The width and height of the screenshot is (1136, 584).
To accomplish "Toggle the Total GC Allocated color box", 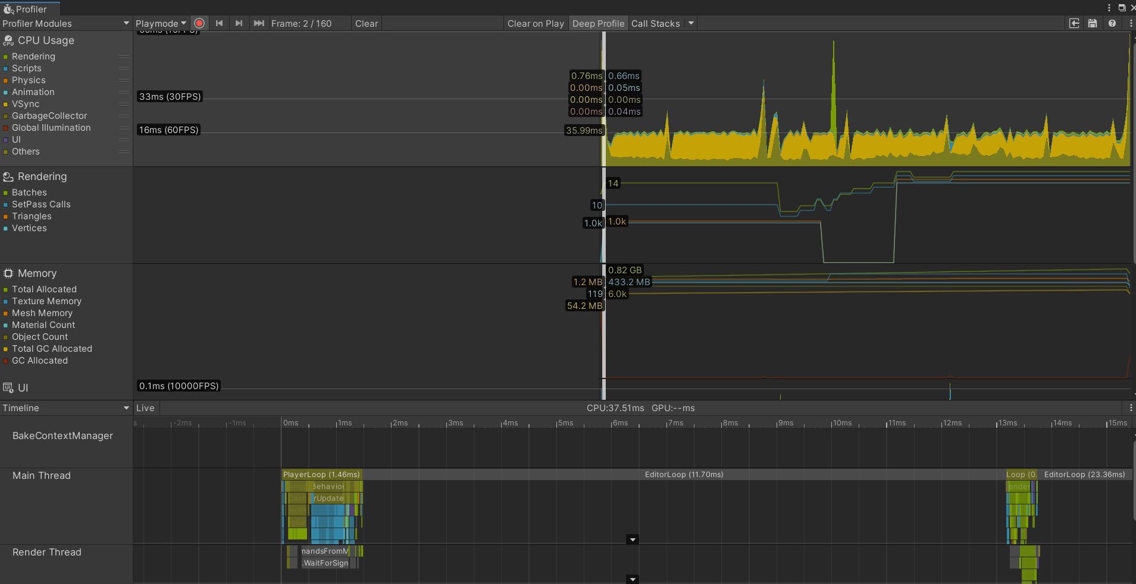I will pos(6,349).
